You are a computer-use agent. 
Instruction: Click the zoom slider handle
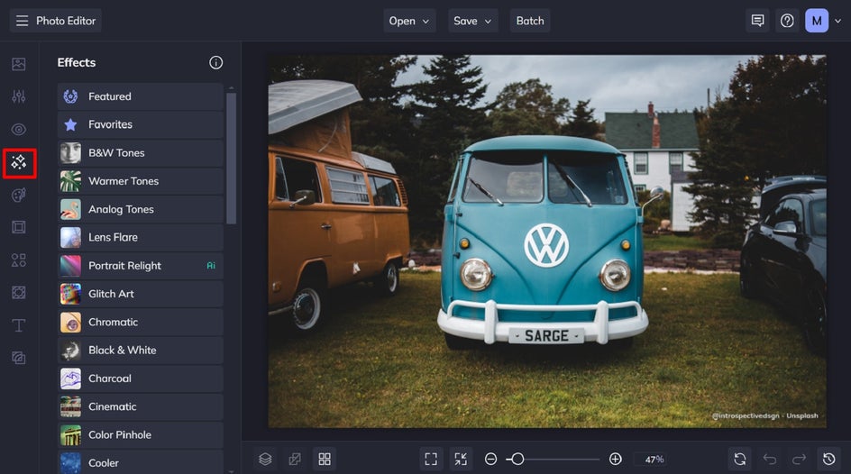pyautogui.click(x=517, y=459)
